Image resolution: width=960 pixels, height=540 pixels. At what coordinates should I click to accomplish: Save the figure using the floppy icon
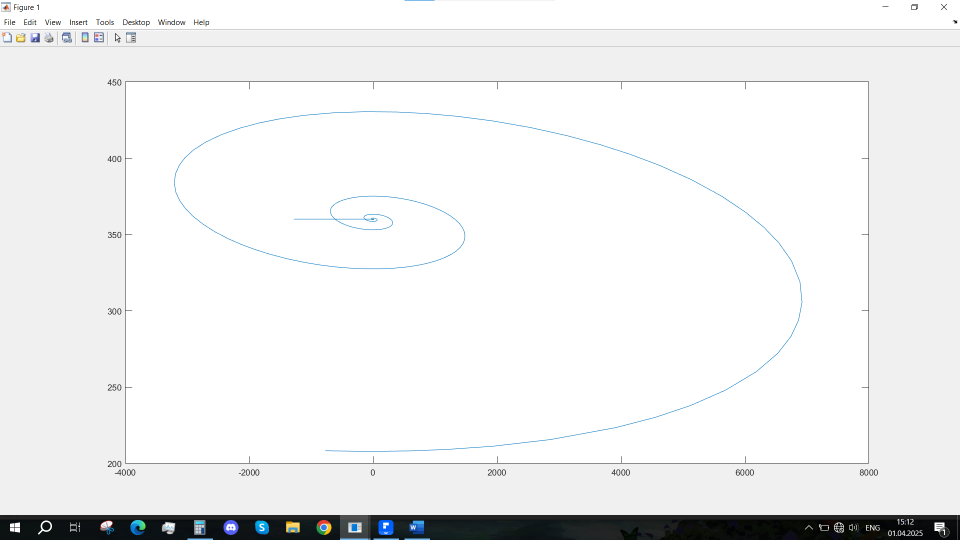(x=35, y=38)
